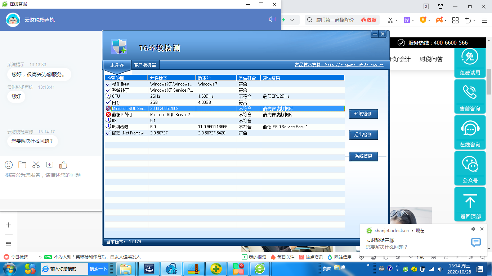Viewport: 492px width, 276px height.
Task: Switch to the 服务器 tab
Action: pyautogui.click(x=117, y=65)
